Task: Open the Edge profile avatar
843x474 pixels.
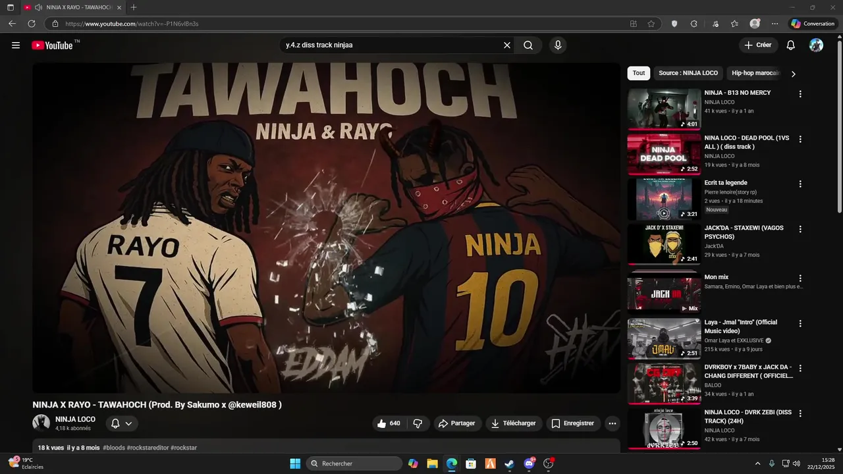Action: [755, 24]
